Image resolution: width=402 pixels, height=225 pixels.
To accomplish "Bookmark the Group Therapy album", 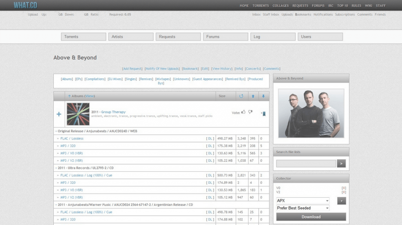I will pyautogui.click(x=263, y=114).
